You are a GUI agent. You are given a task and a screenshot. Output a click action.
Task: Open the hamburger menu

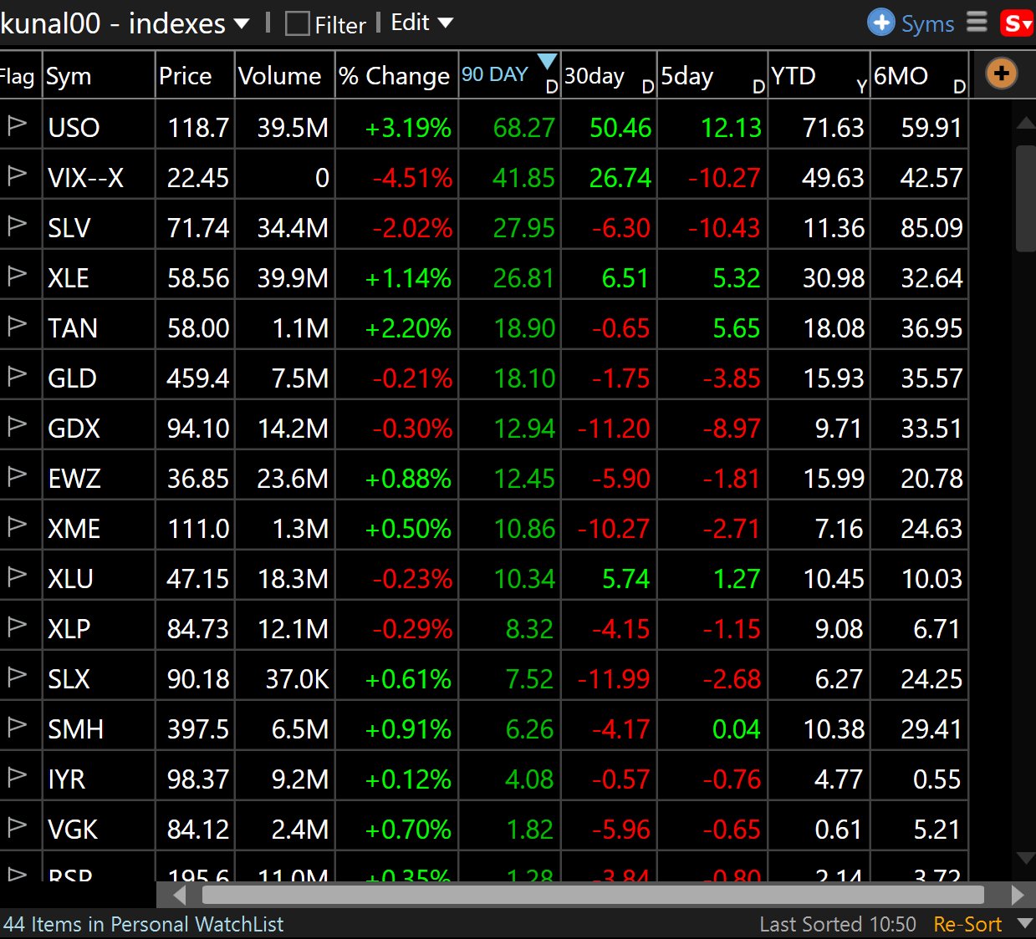[976, 23]
